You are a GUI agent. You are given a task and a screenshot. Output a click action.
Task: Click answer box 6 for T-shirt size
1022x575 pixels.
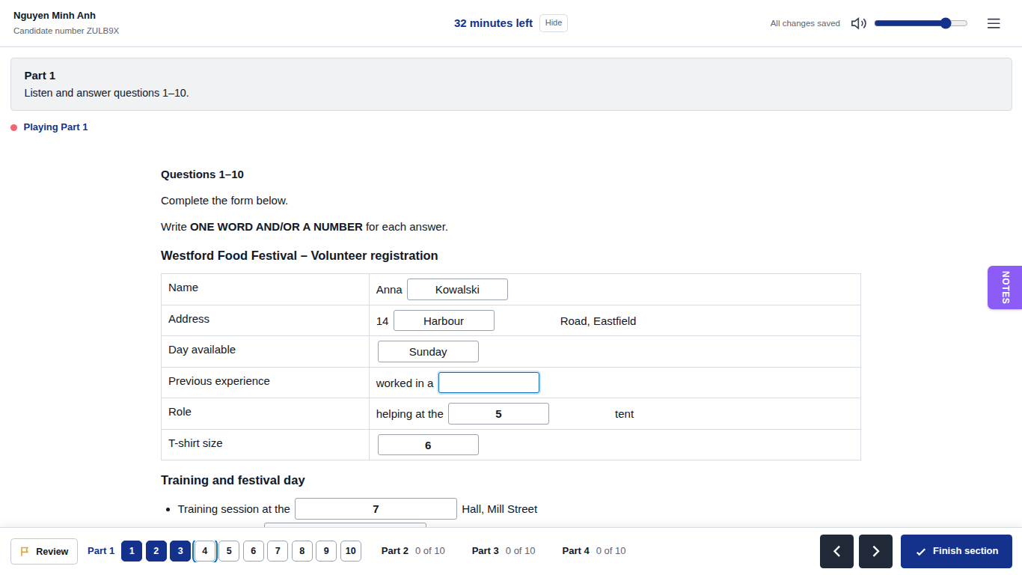click(x=428, y=445)
